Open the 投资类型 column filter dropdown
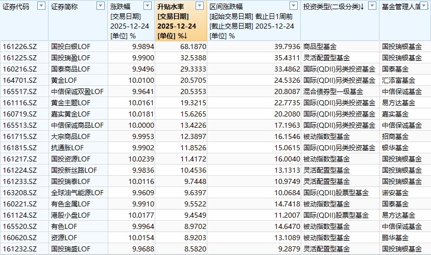Screen dimensions: 431x255 (x=372, y=6)
